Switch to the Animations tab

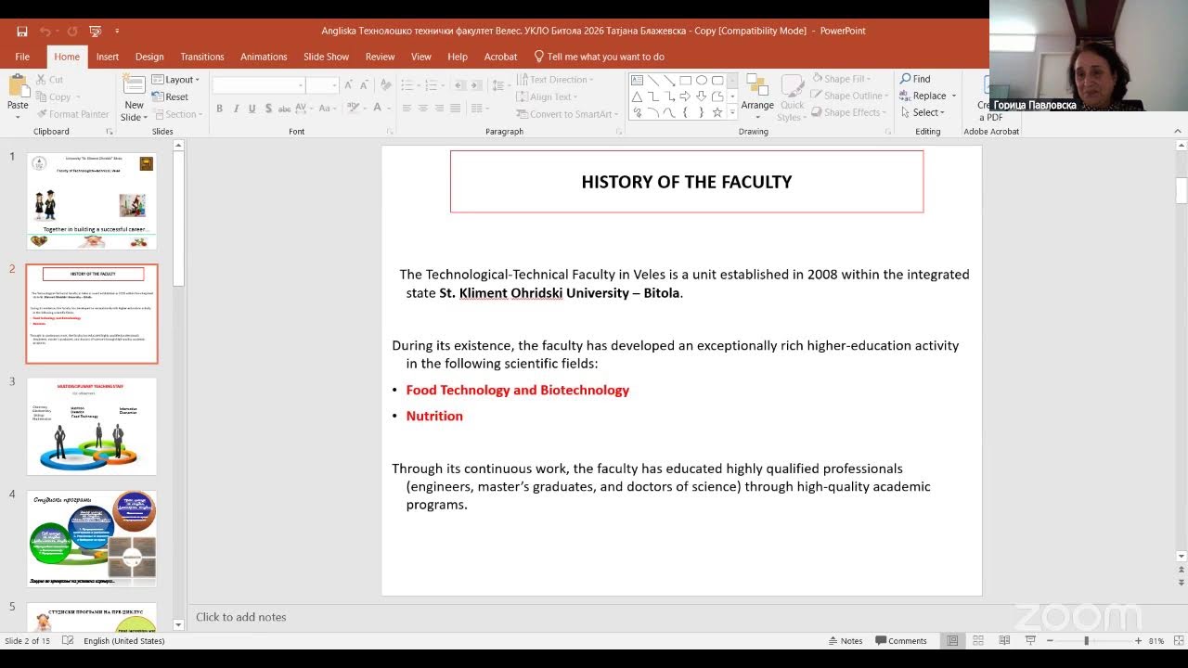click(264, 57)
